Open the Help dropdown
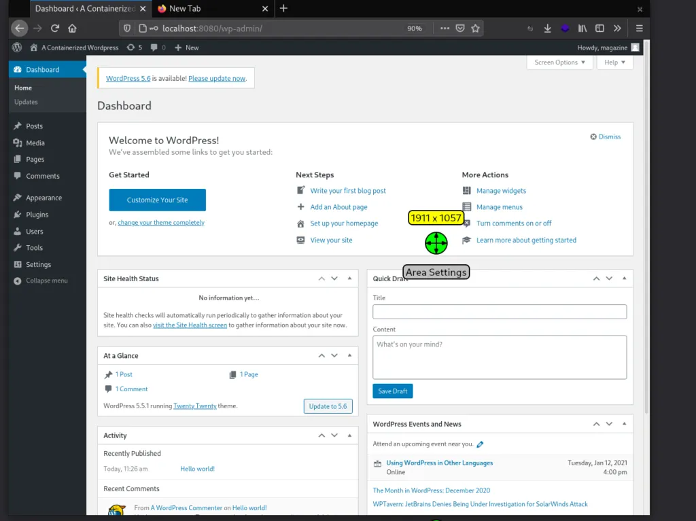The image size is (696, 521). [614, 62]
